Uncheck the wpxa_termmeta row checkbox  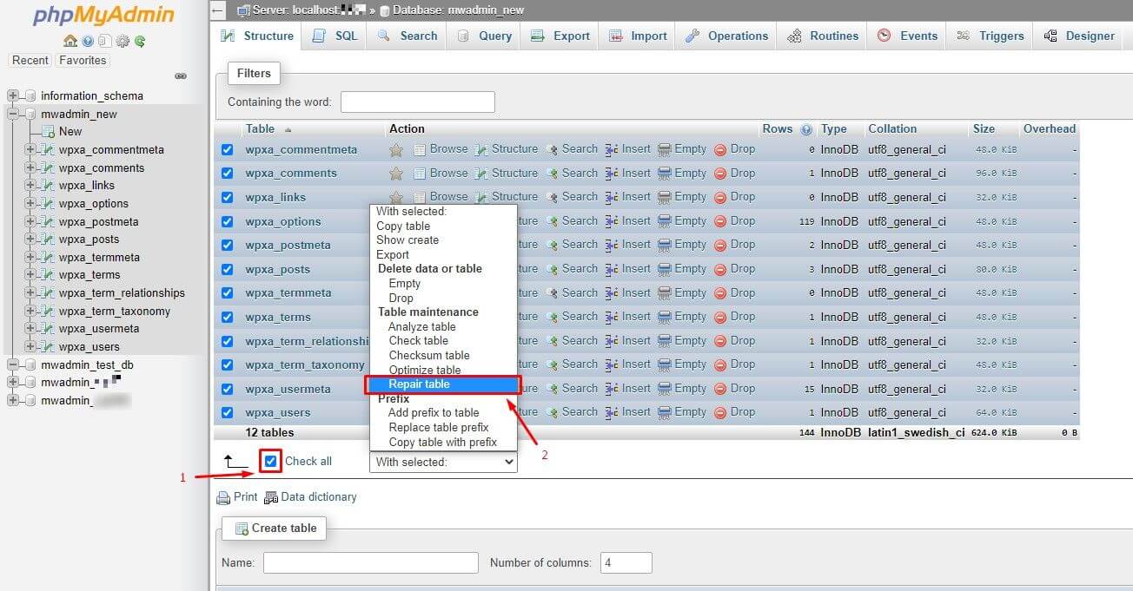[228, 293]
